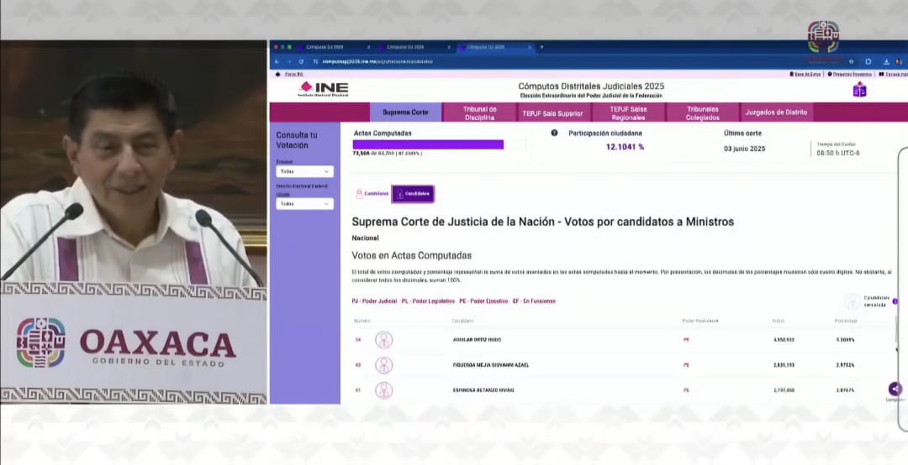The width and height of the screenshot is (908, 465).
Task: Switch to the first Cómputos DJ 2025 browser tab
Action: pos(334,47)
